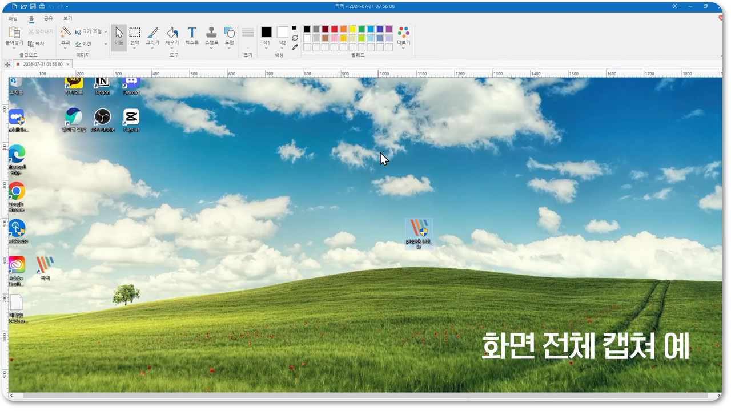Redo the action in the title bar

60,6
